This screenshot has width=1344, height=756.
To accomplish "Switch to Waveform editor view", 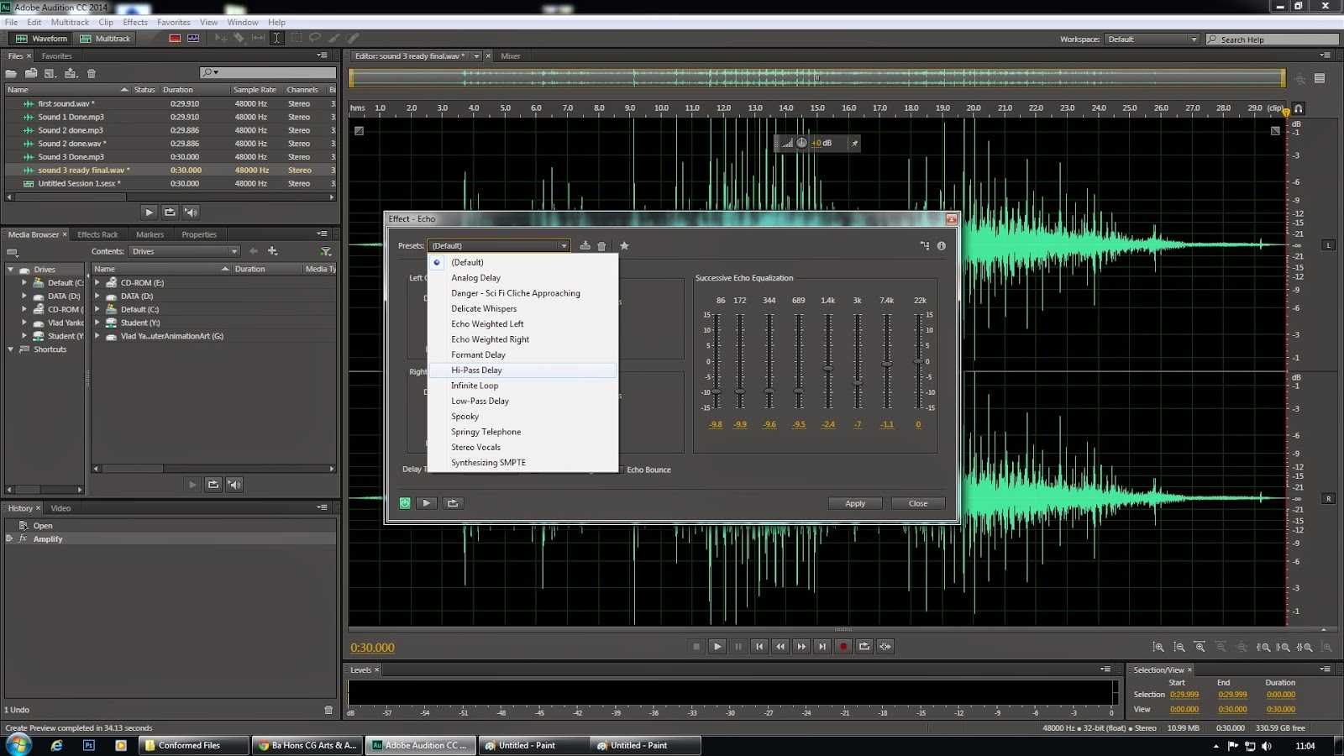I will (41, 39).
